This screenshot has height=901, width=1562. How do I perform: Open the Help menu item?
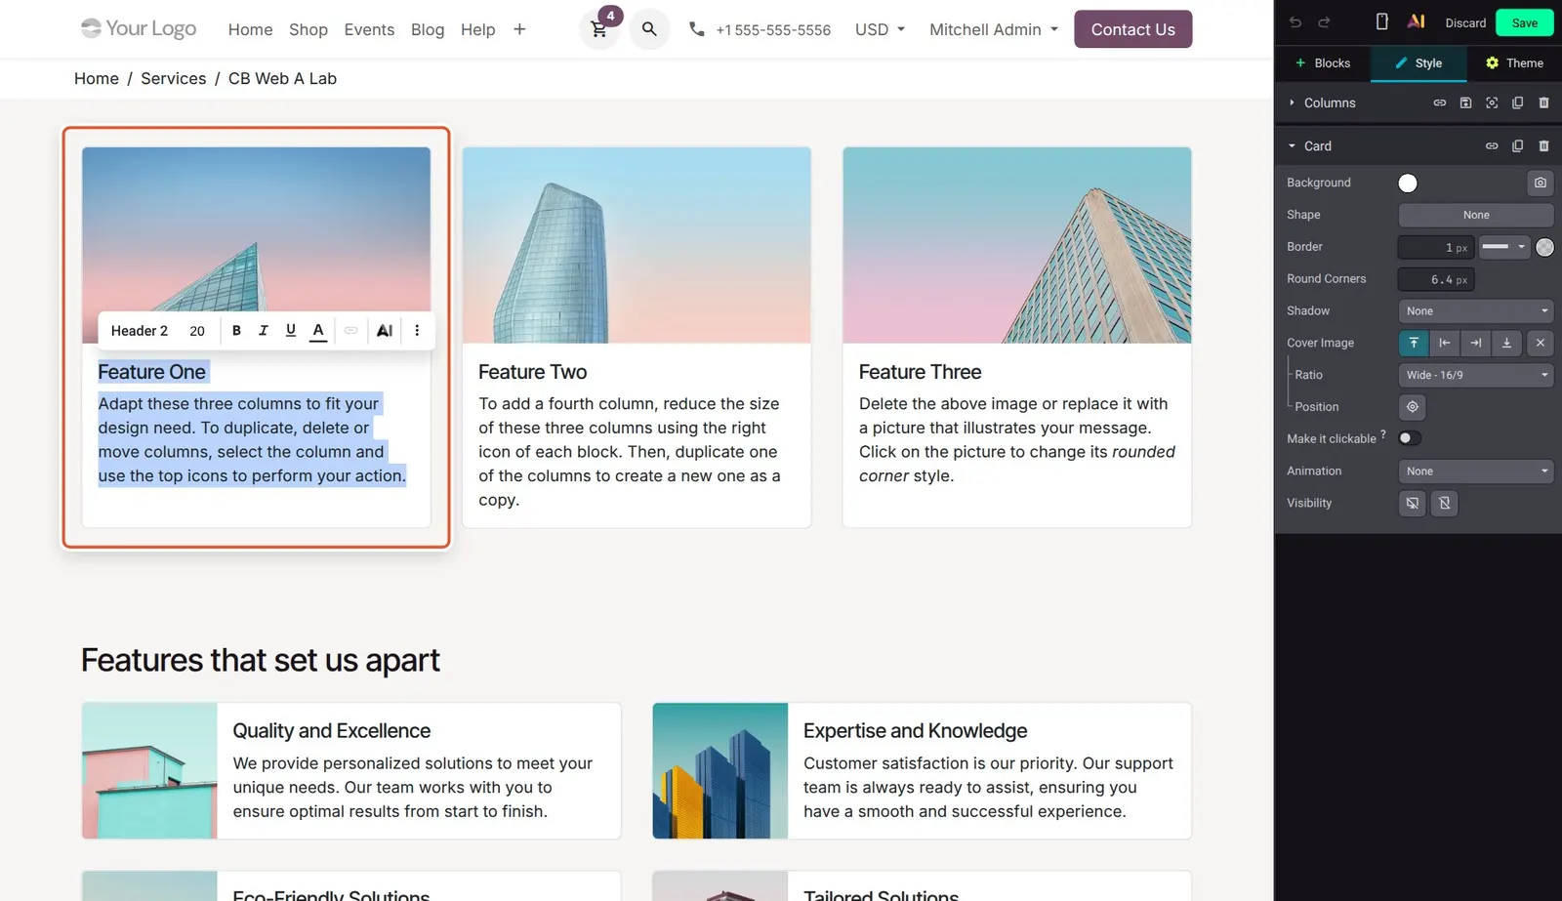point(477,29)
